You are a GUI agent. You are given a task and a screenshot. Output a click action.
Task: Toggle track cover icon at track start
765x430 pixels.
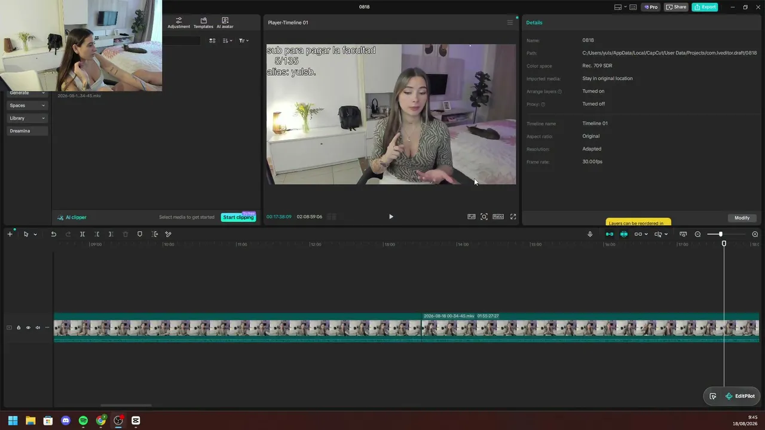tap(9, 327)
